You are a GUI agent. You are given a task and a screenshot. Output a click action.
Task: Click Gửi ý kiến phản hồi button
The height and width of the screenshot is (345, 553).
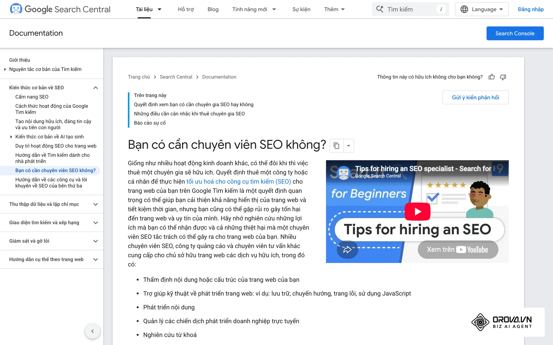click(x=475, y=97)
